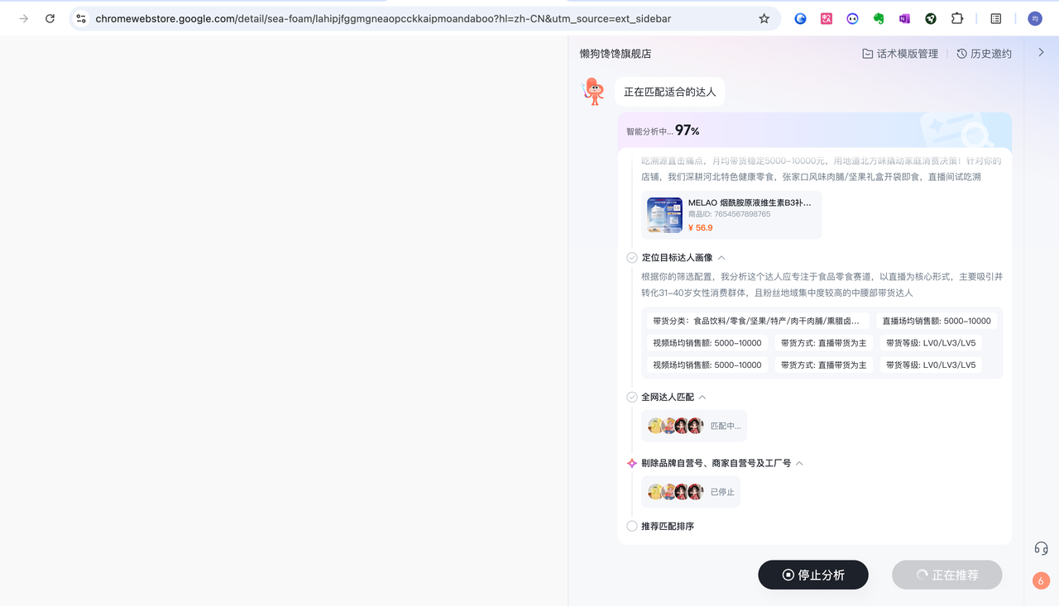The image size is (1059, 606).
Task: Bookmark this page with the star icon
Action: click(x=764, y=18)
